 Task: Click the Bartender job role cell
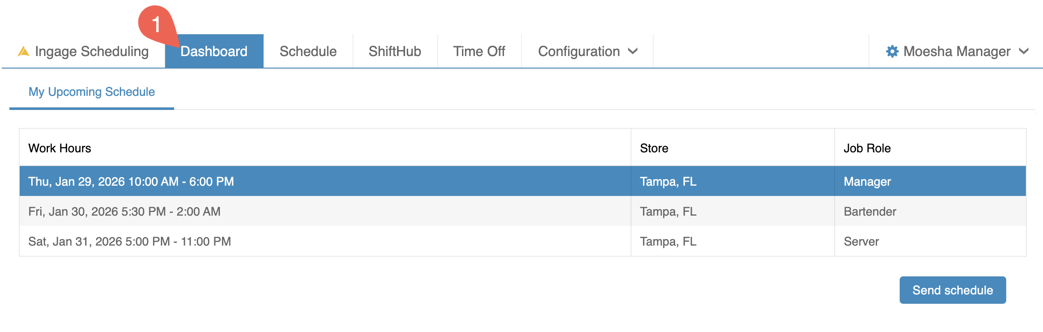(869, 211)
